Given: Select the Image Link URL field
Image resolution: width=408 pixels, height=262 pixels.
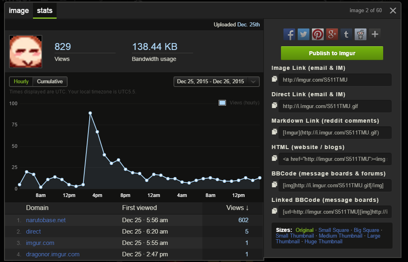Looking at the screenshot, I should click(335, 80).
